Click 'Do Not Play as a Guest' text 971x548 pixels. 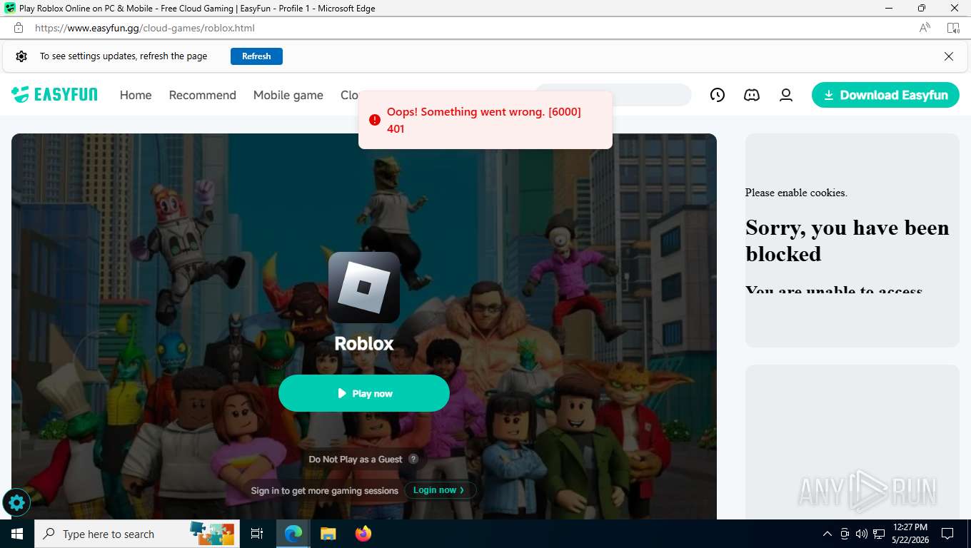click(x=356, y=459)
